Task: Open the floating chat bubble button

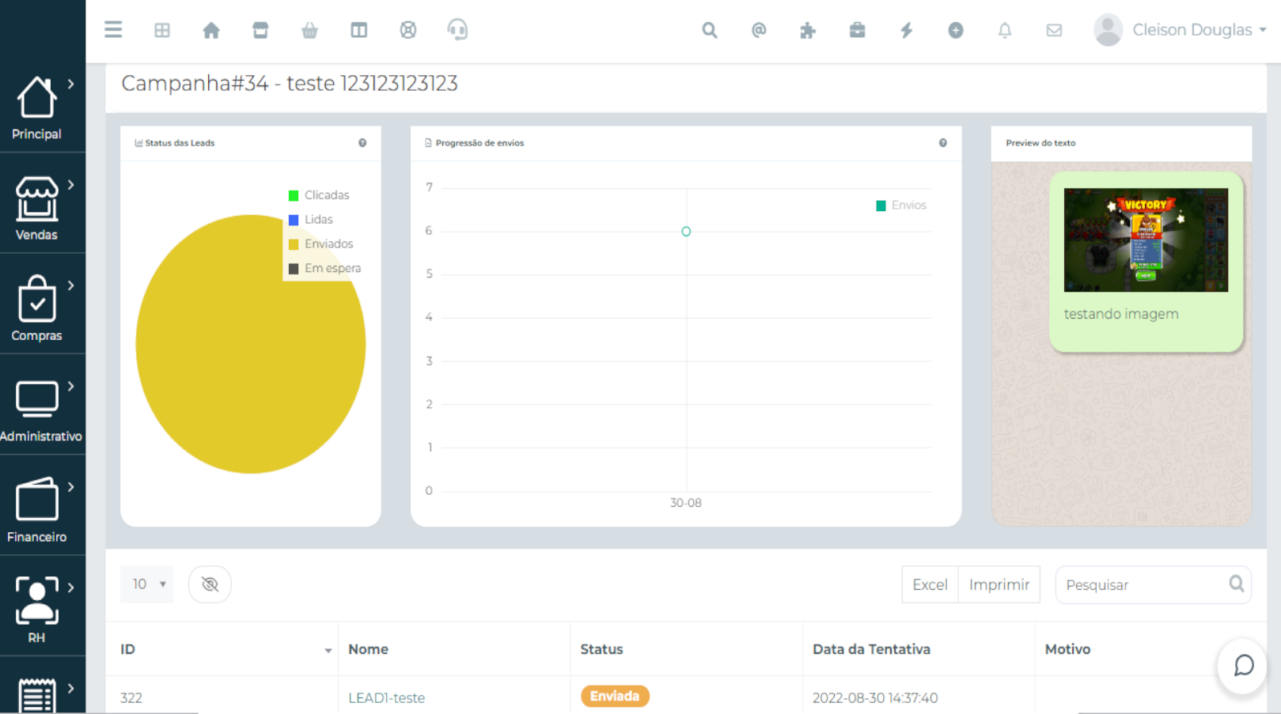Action: [1243, 666]
